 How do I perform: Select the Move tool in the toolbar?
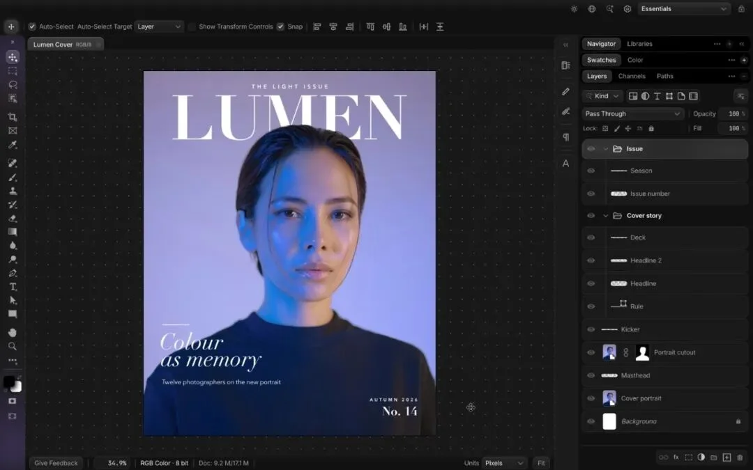(x=13, y=57)
